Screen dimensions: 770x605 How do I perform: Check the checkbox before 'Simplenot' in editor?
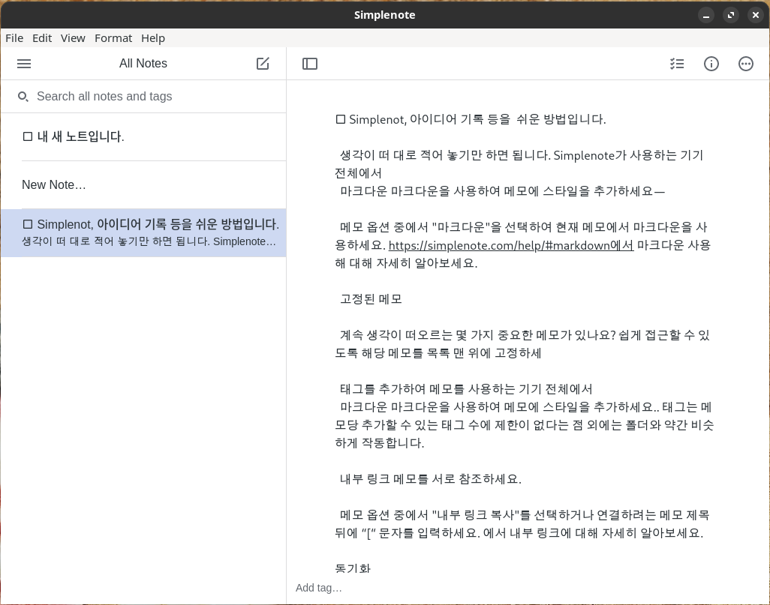point(340,119)
